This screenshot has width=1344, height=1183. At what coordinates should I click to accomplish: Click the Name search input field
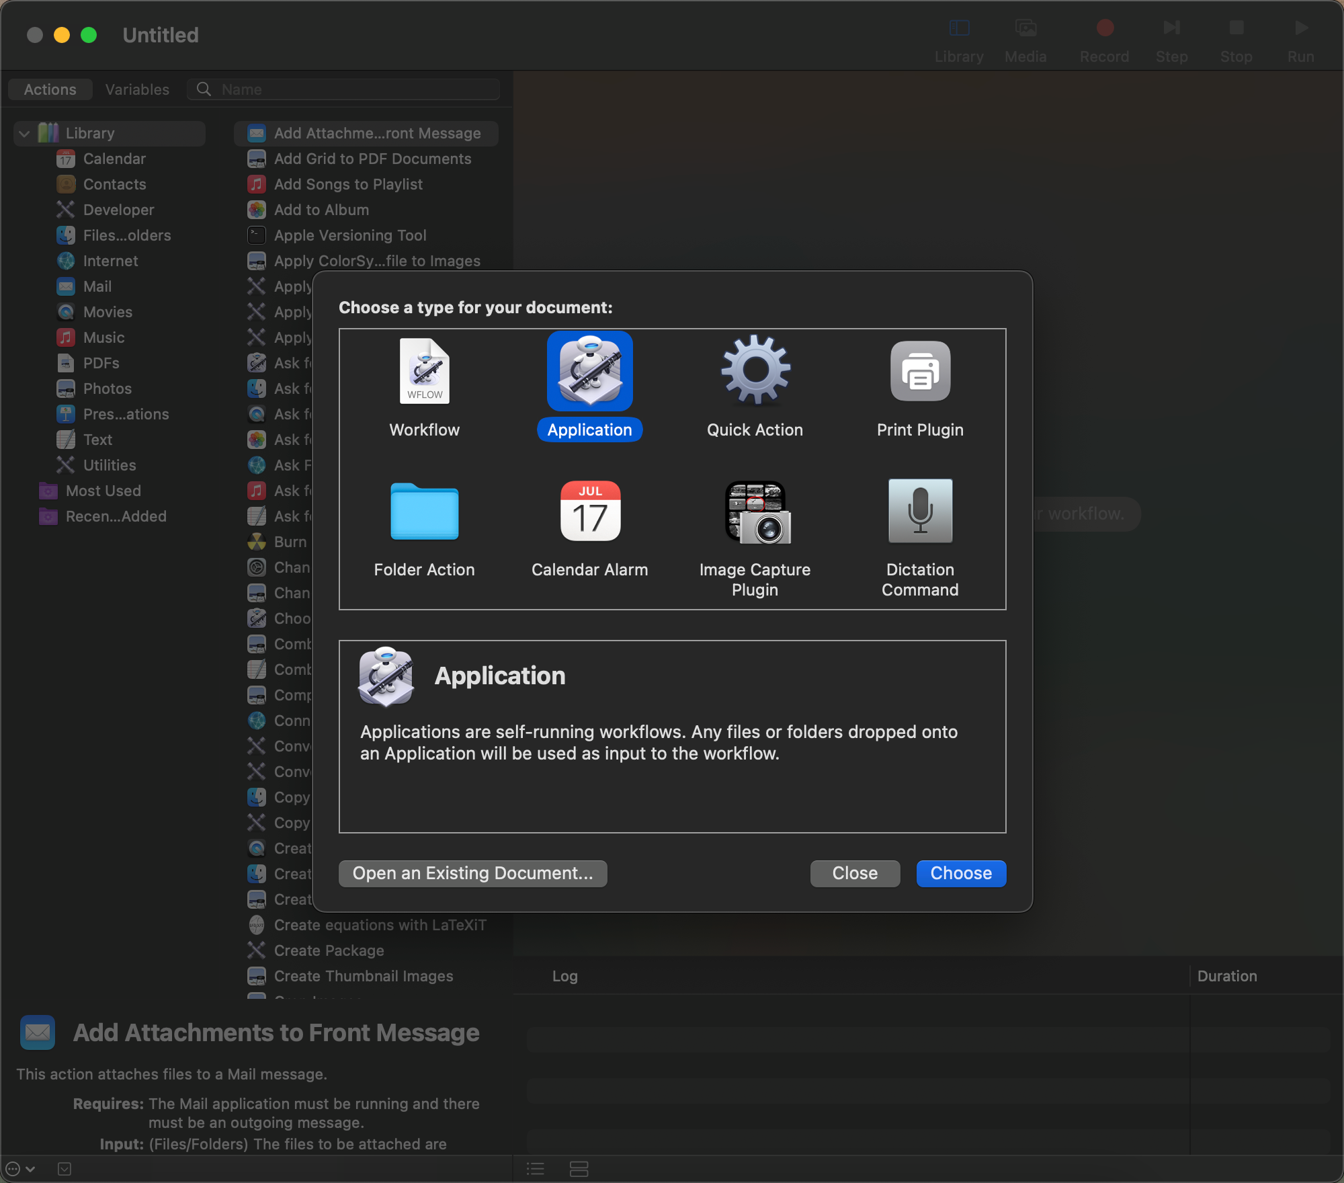(x=356, y=89)
